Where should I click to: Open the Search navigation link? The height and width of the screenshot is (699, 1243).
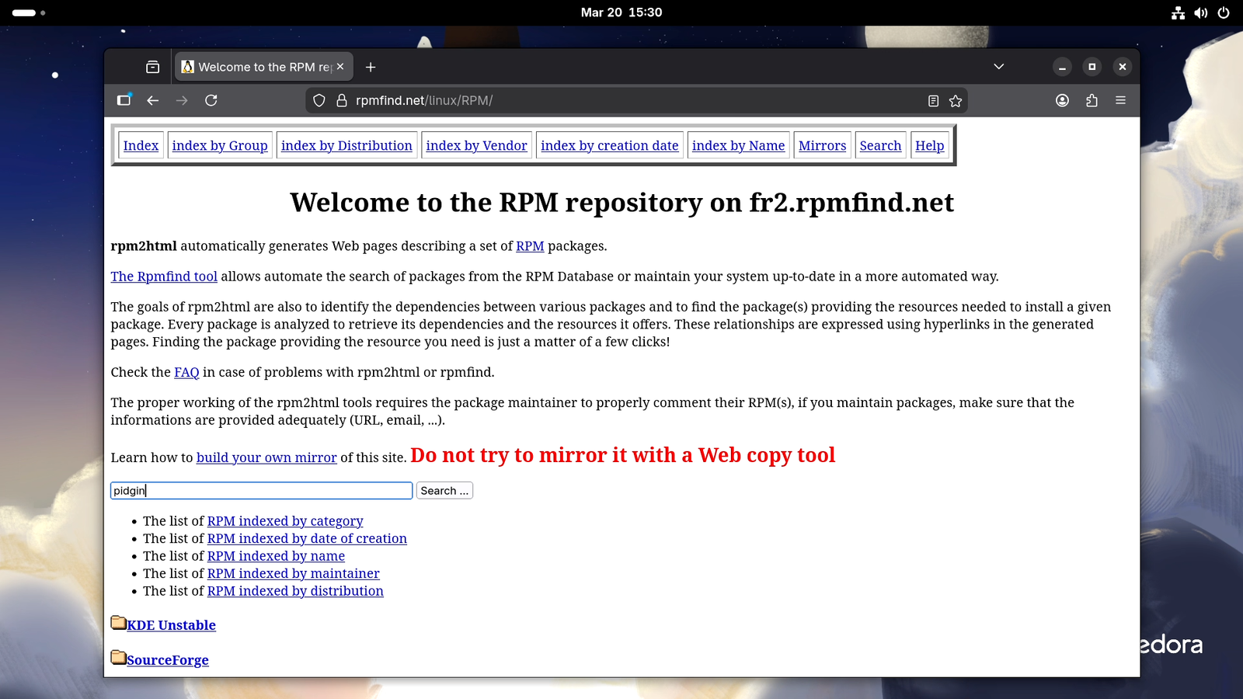point(880,145)
